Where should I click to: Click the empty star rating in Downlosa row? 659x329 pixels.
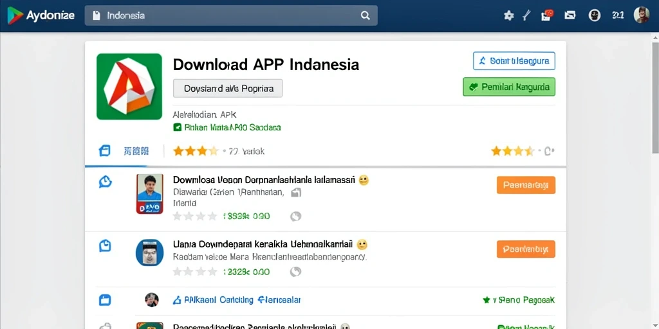[195, 217]
